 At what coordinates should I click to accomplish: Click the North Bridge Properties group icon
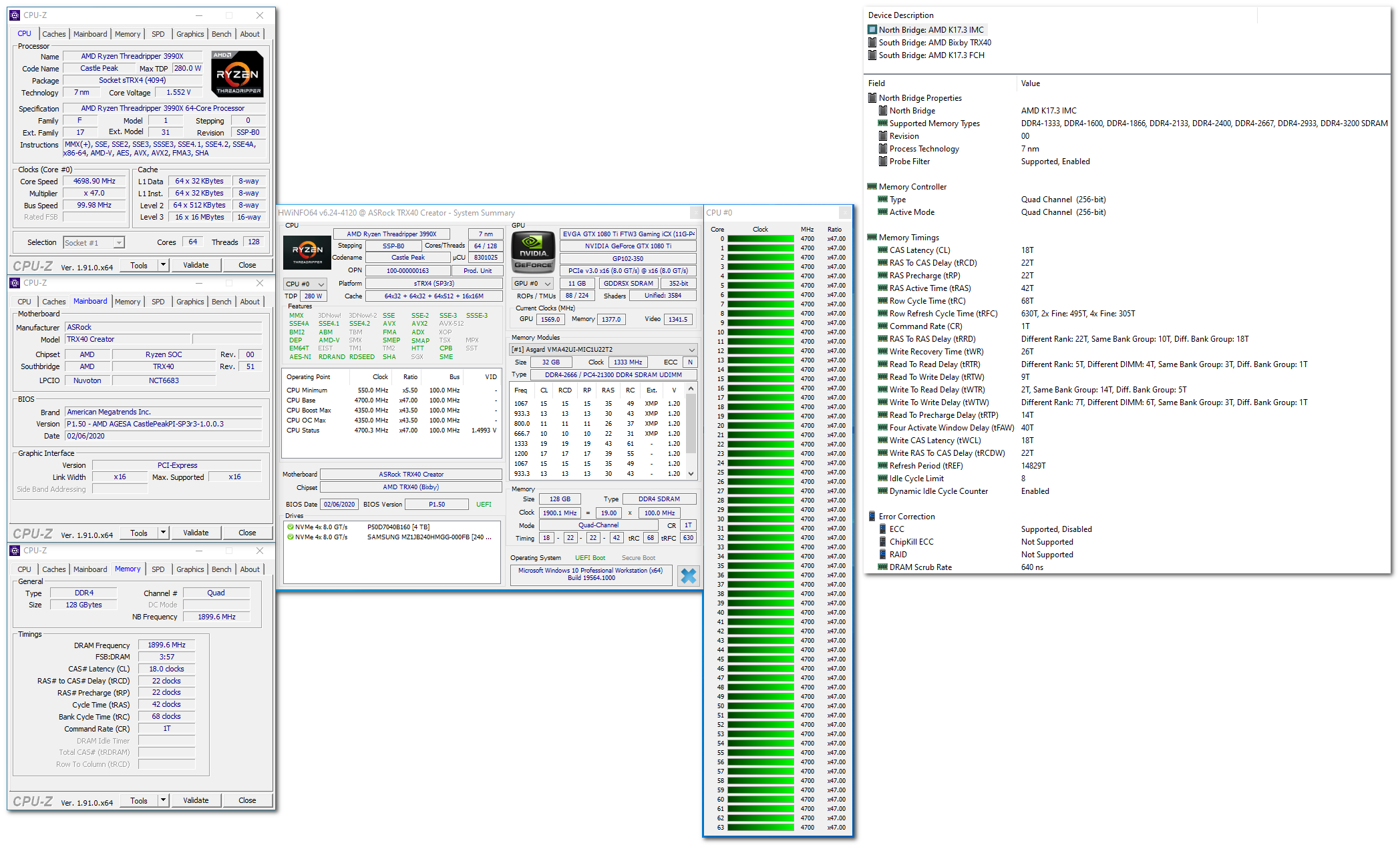[872, 98]
